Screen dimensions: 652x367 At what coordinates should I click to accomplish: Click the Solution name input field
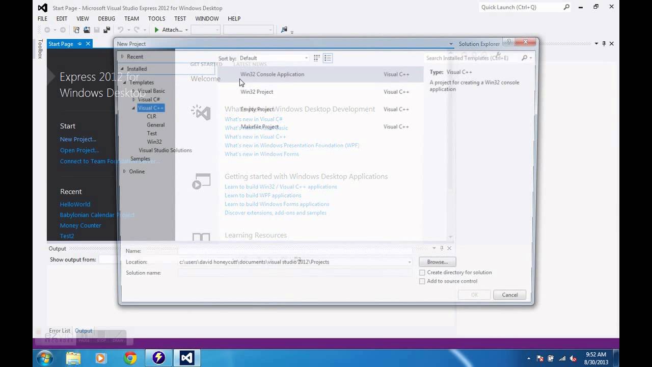294,273
